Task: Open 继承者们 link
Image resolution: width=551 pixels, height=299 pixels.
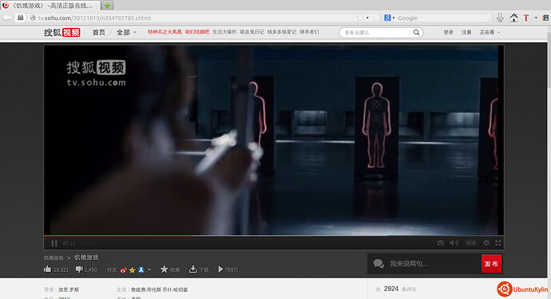Action: (309, 32)
